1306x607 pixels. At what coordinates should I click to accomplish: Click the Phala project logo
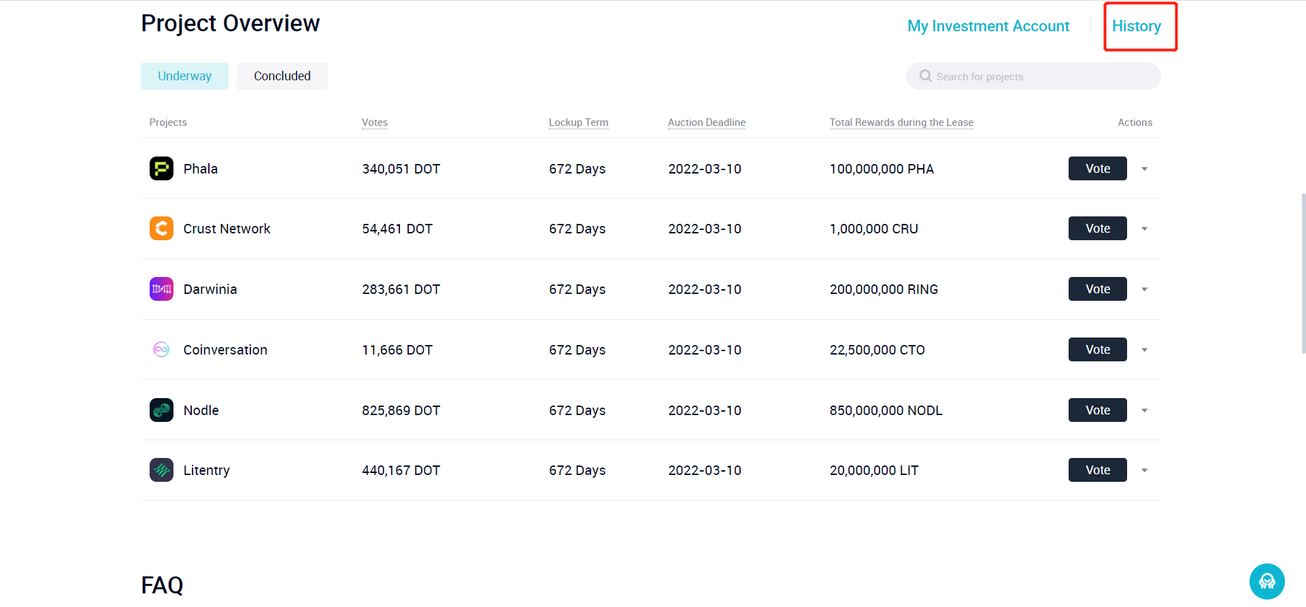tap(161, 168)
